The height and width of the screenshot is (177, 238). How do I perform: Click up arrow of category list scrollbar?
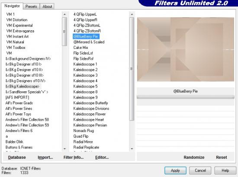(x=64, y=14)
